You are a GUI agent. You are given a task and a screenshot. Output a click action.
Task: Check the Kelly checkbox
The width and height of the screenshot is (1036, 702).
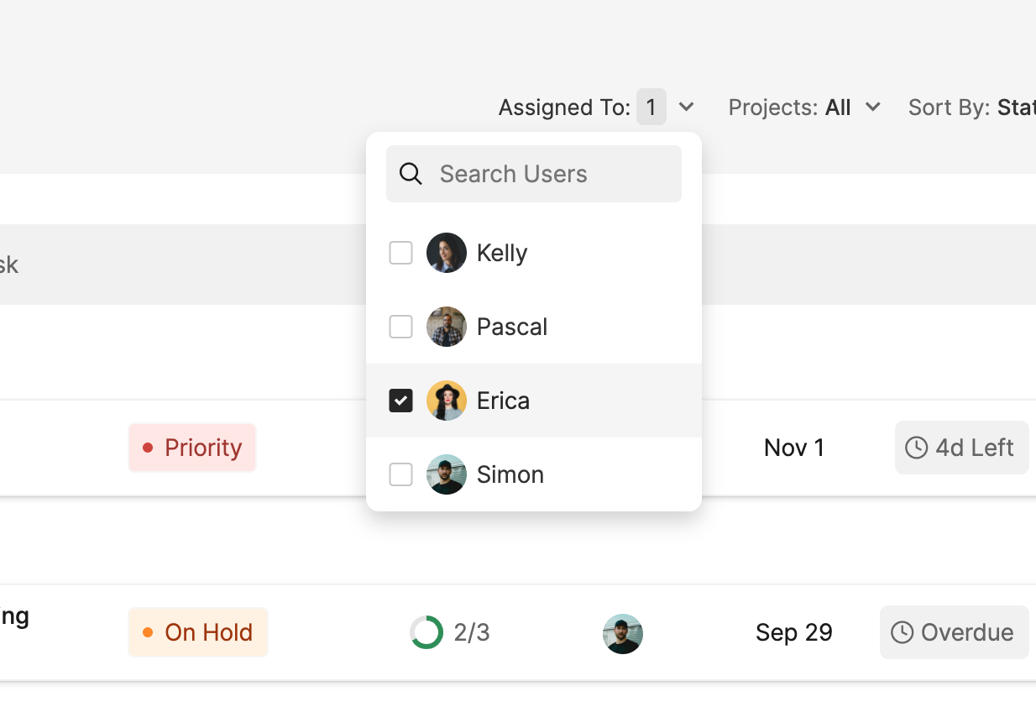(x=401, y=253)
